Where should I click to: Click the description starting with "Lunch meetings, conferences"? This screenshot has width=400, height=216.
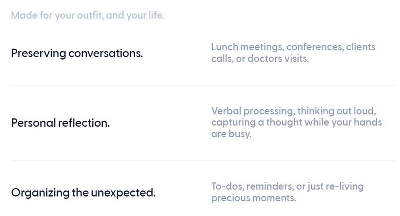coord(293,53)
